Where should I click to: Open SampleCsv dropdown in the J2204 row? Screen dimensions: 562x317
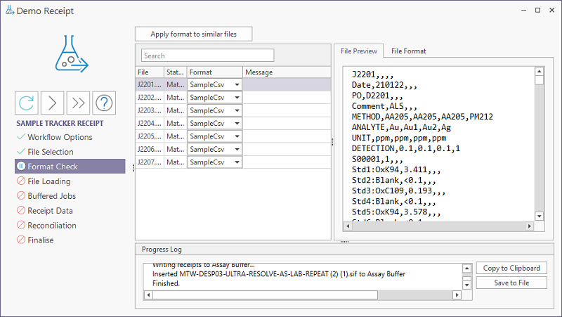[237, 124]
